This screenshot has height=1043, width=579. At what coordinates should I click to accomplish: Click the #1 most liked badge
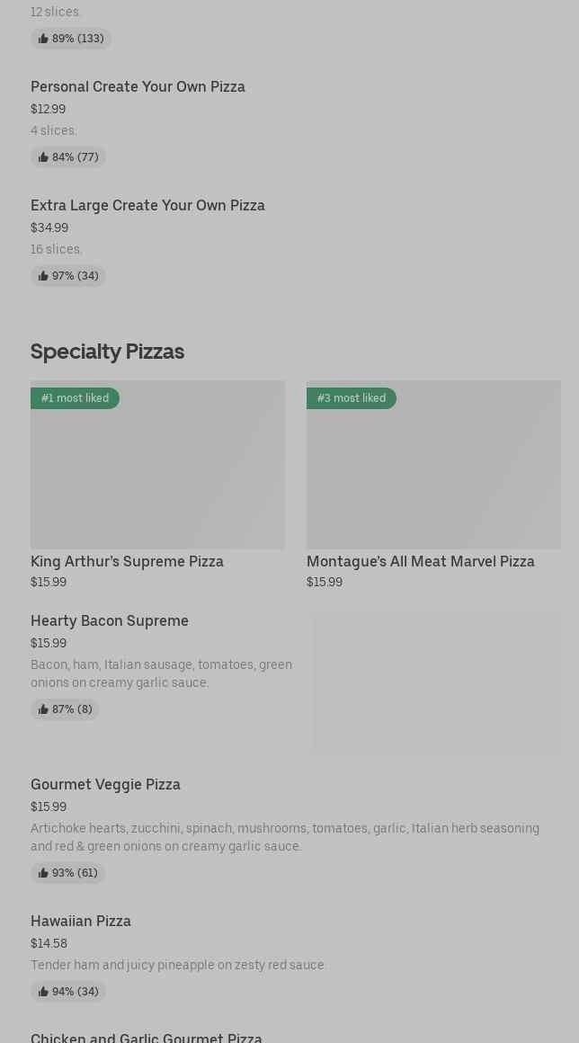(76, 398)
